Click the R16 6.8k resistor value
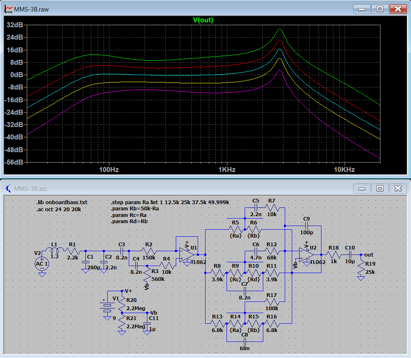This screenshot has height=358, width=411. coord(272,330)
